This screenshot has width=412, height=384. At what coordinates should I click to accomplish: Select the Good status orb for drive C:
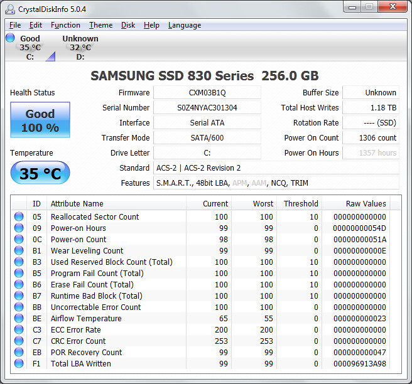(x=10, y=38)
